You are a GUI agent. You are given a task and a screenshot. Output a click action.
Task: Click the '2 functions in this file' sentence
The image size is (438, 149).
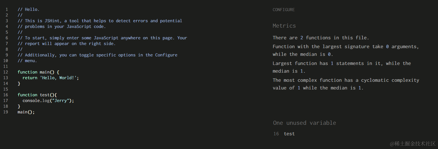(320, 38)
